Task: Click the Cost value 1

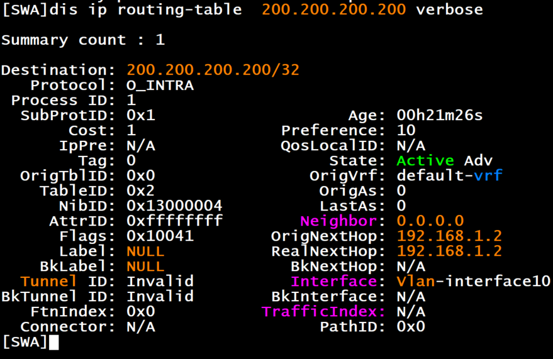Action: coord(131,130)
